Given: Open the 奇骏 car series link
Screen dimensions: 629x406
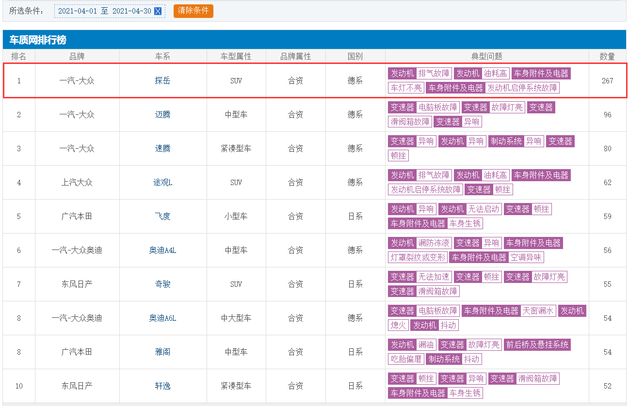Looking at the screenshot, I should pyautogui.click(x=163, y=284).
